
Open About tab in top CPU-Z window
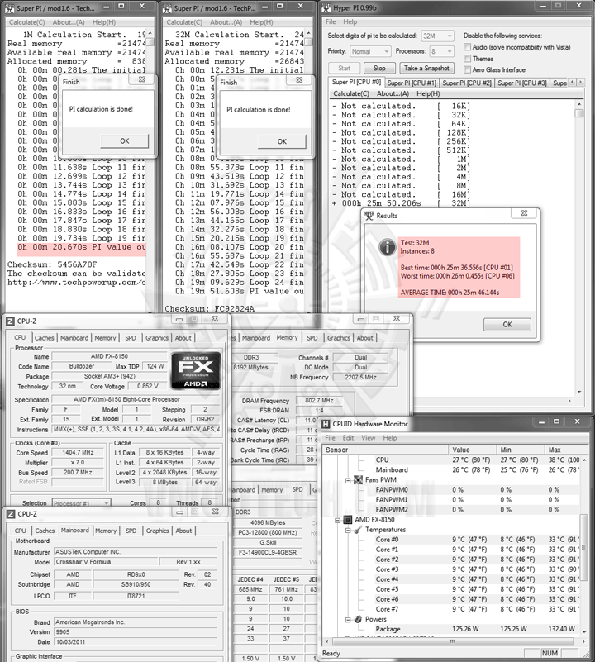[183, 338]
